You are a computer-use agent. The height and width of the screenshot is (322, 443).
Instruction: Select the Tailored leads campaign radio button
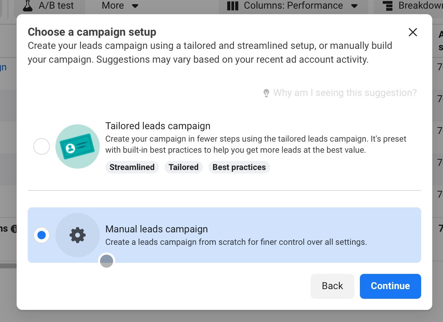tap(42, 146)
